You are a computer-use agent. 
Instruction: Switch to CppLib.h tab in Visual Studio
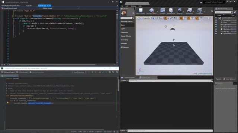(x=29, y=6)
